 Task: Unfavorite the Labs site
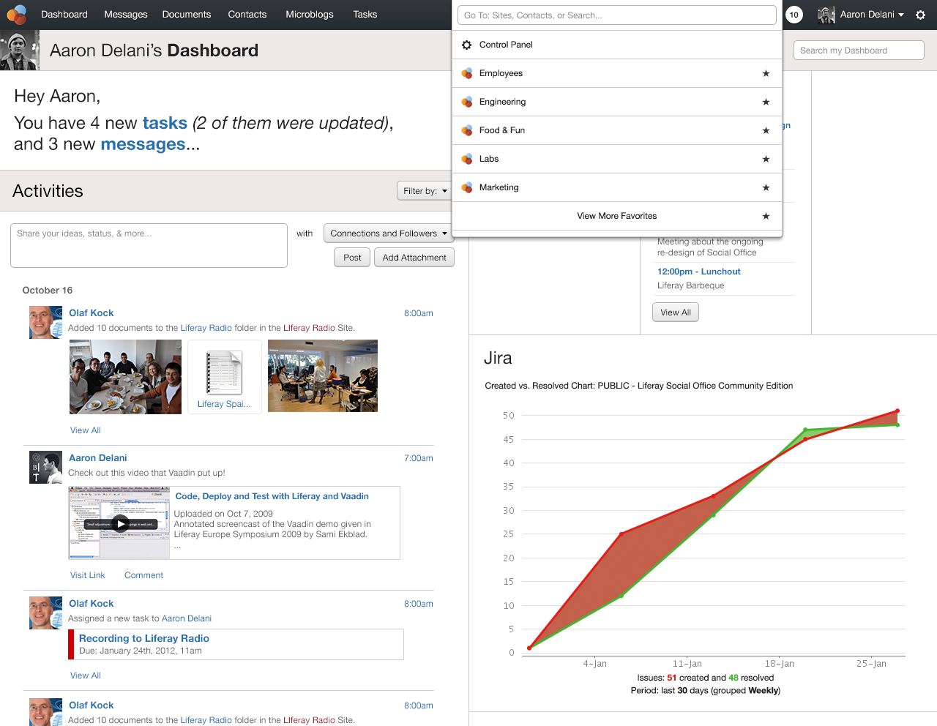[x=766, y=159]
